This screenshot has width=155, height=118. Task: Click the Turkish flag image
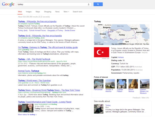[102, 52]
